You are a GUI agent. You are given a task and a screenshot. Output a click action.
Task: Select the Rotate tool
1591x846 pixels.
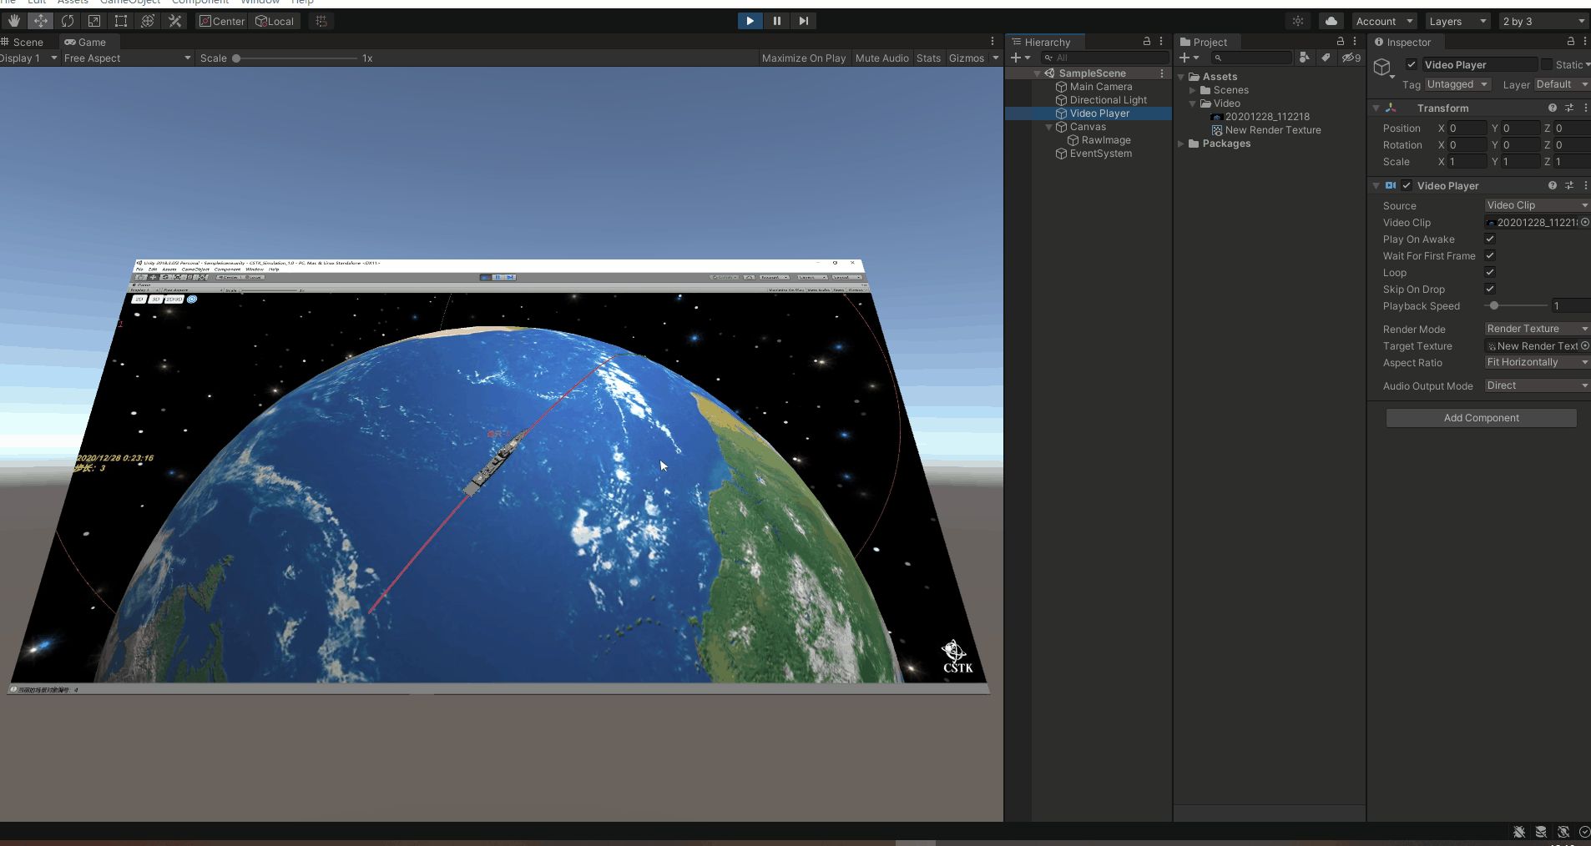tap(68, 21)
